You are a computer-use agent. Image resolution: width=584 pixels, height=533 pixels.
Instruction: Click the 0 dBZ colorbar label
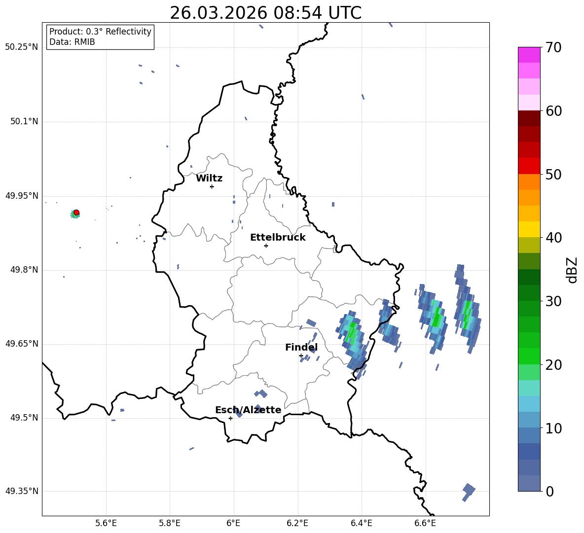(549, 491)
